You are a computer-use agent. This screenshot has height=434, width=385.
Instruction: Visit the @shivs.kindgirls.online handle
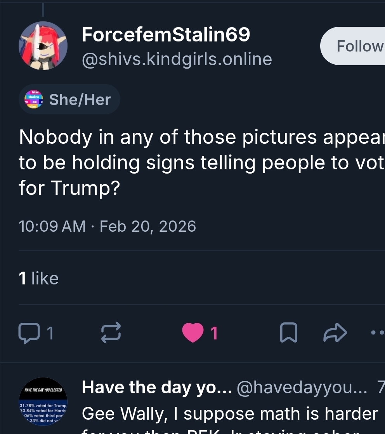tap(177, 59)
